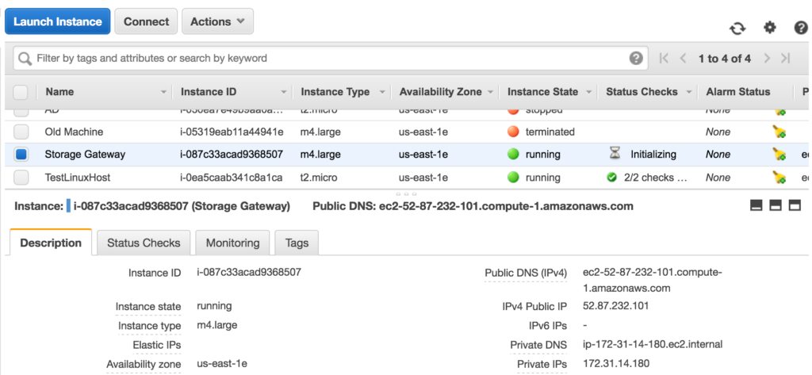Tick the Old Machine row checkbox

pyautogui.click(x=21, y=132)
